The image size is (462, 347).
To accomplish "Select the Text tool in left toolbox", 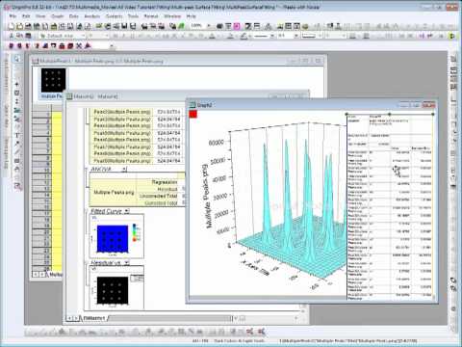I will pyautogui.click(x=17, y=135).
